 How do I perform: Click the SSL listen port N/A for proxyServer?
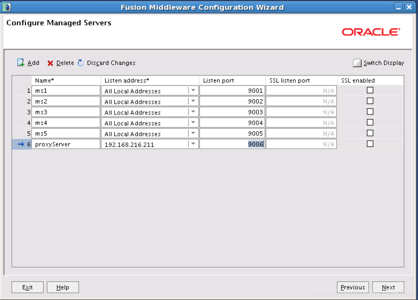point(301,144)
